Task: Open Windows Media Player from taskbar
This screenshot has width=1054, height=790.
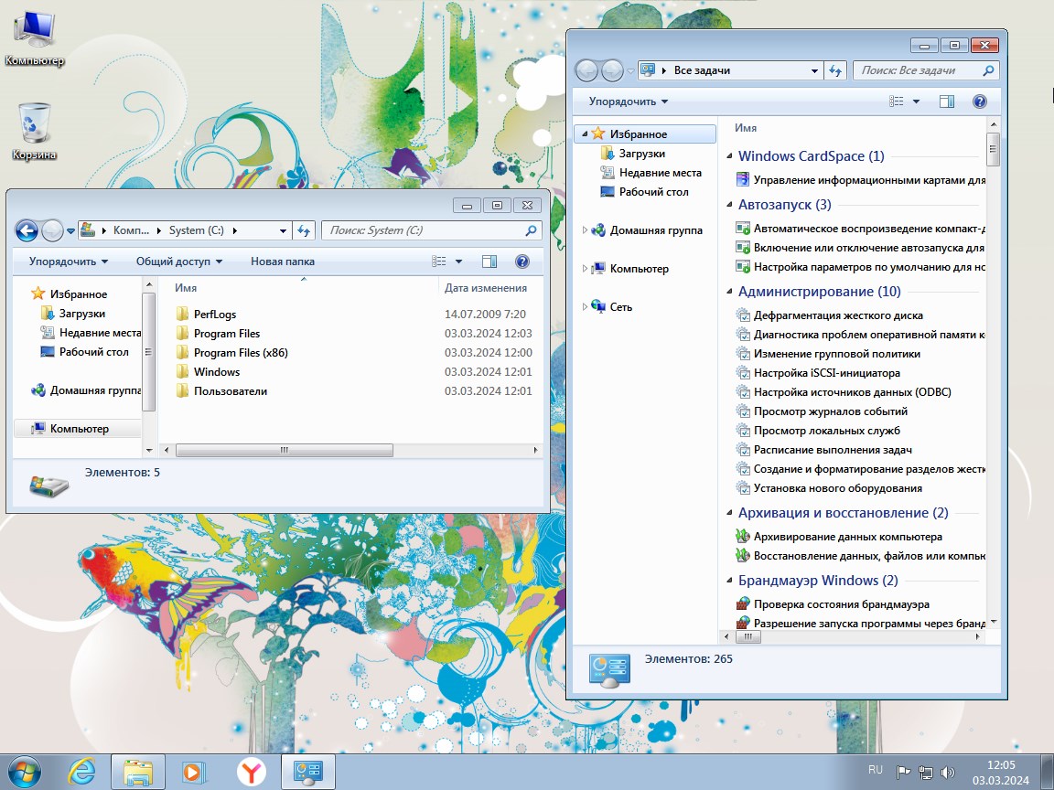Action: (x=193, y=772)
